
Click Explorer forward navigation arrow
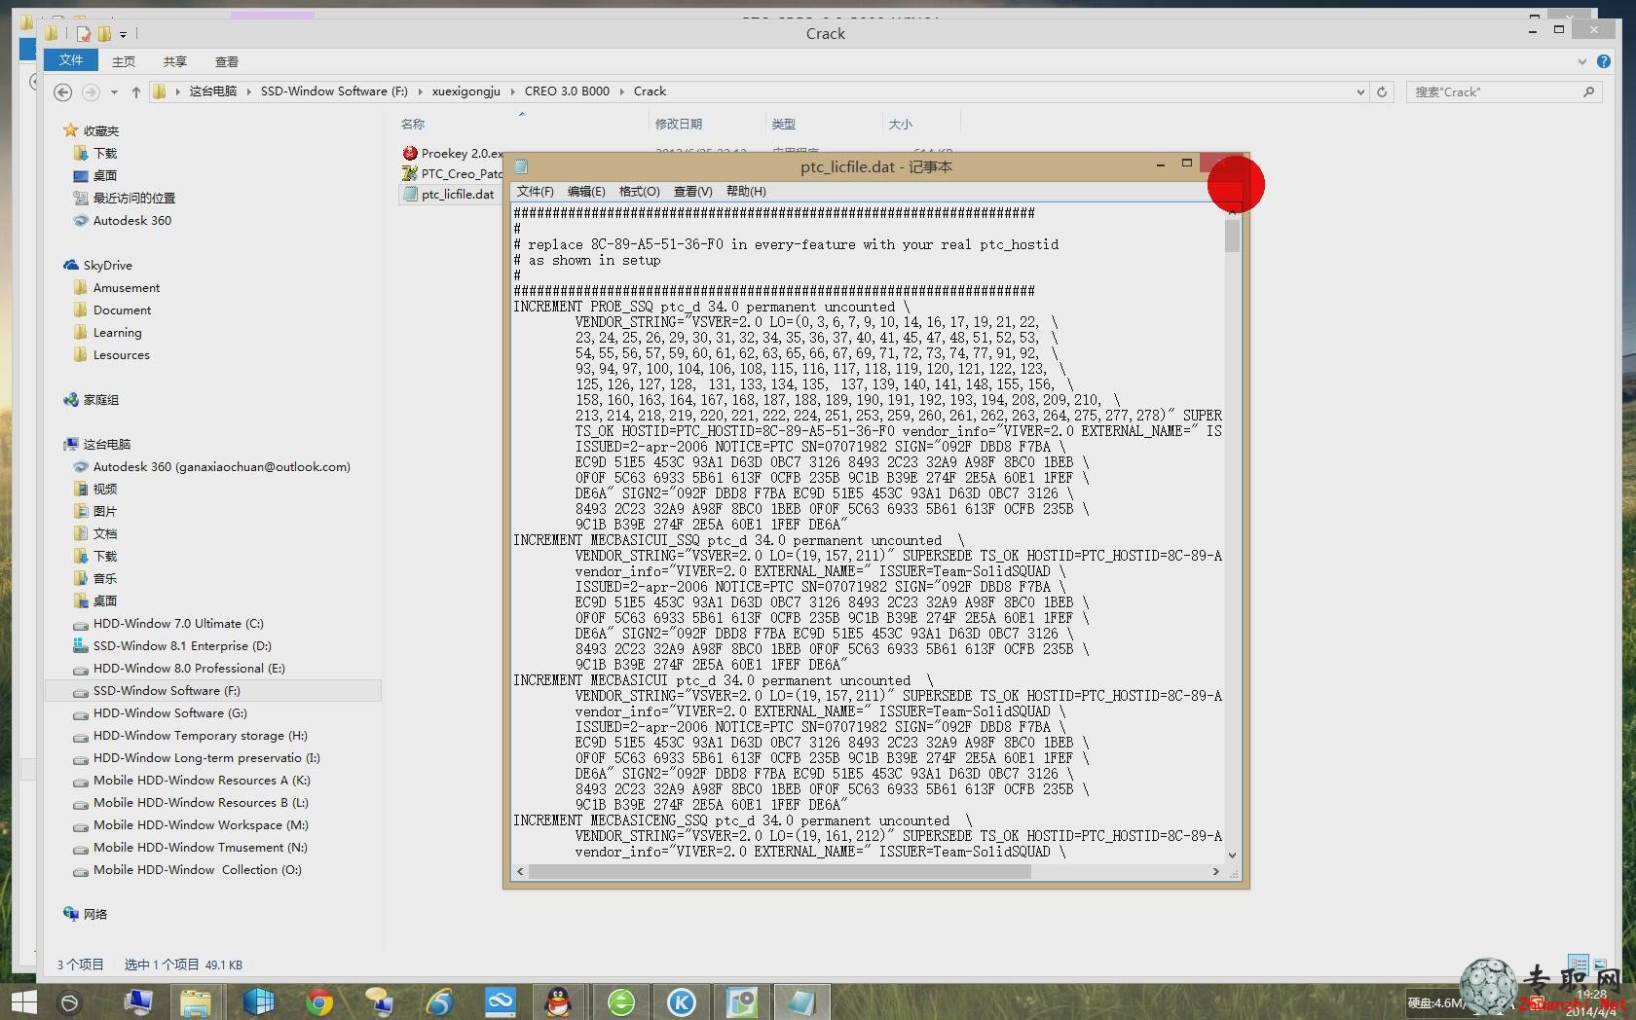click(91, 91)
